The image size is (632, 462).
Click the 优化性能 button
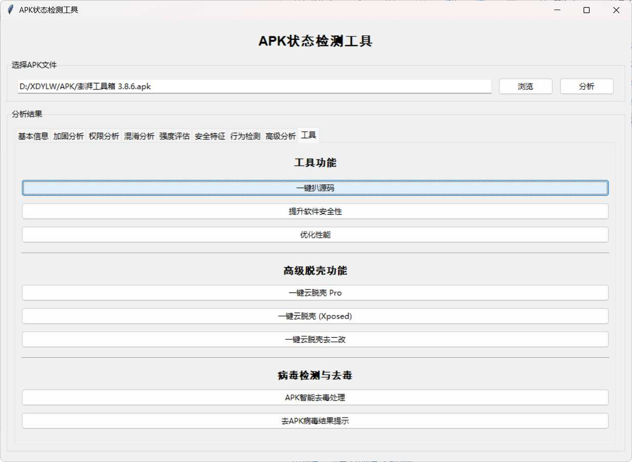click(x=315, y=234)
